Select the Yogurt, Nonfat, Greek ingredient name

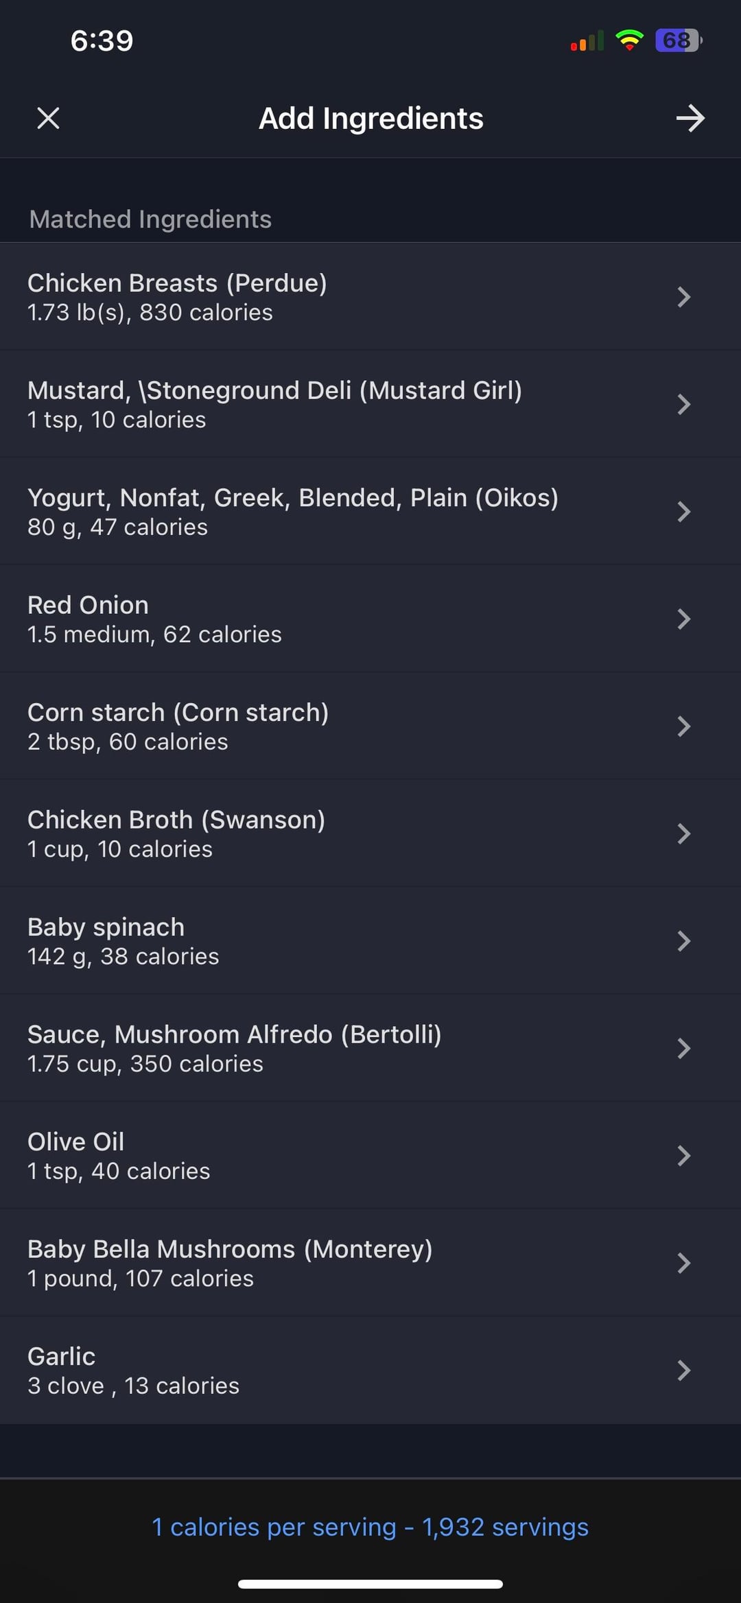pos(292,498)
